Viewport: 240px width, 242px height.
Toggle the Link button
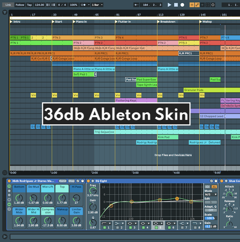click(x=8, y=5)
